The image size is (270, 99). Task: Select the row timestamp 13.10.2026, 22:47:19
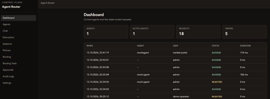click(x=98, y=53)
